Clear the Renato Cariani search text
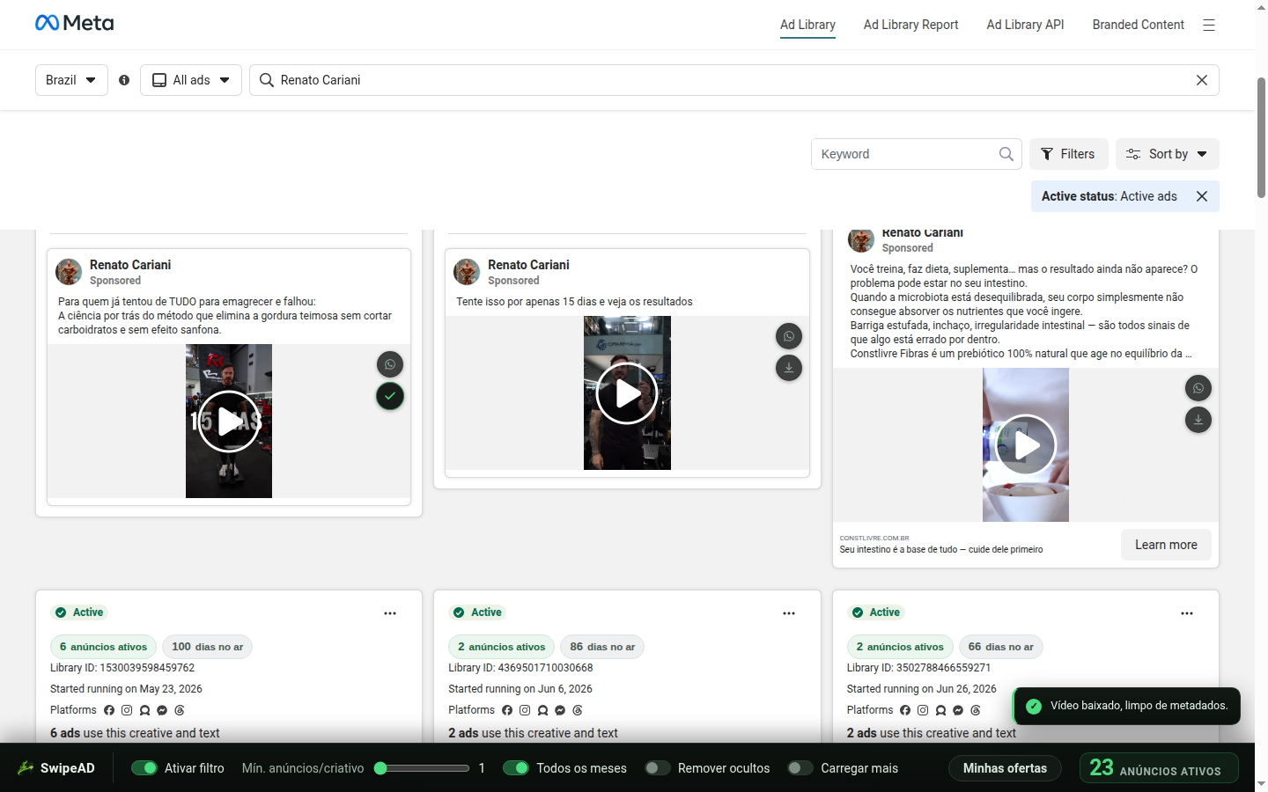The image size is (1268, 792). coord(1202,80)
